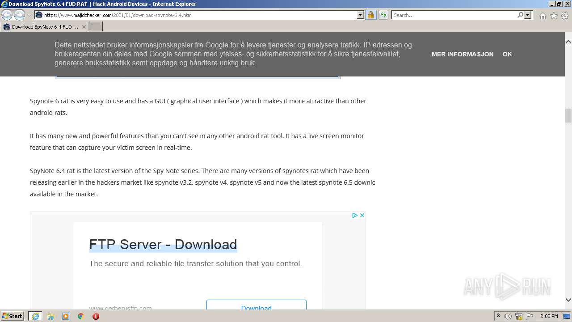Click the red Opera-style taskbar icon
Image resolution: width=572 pixels, height=322 pixels.
click(x=96, y=316)
